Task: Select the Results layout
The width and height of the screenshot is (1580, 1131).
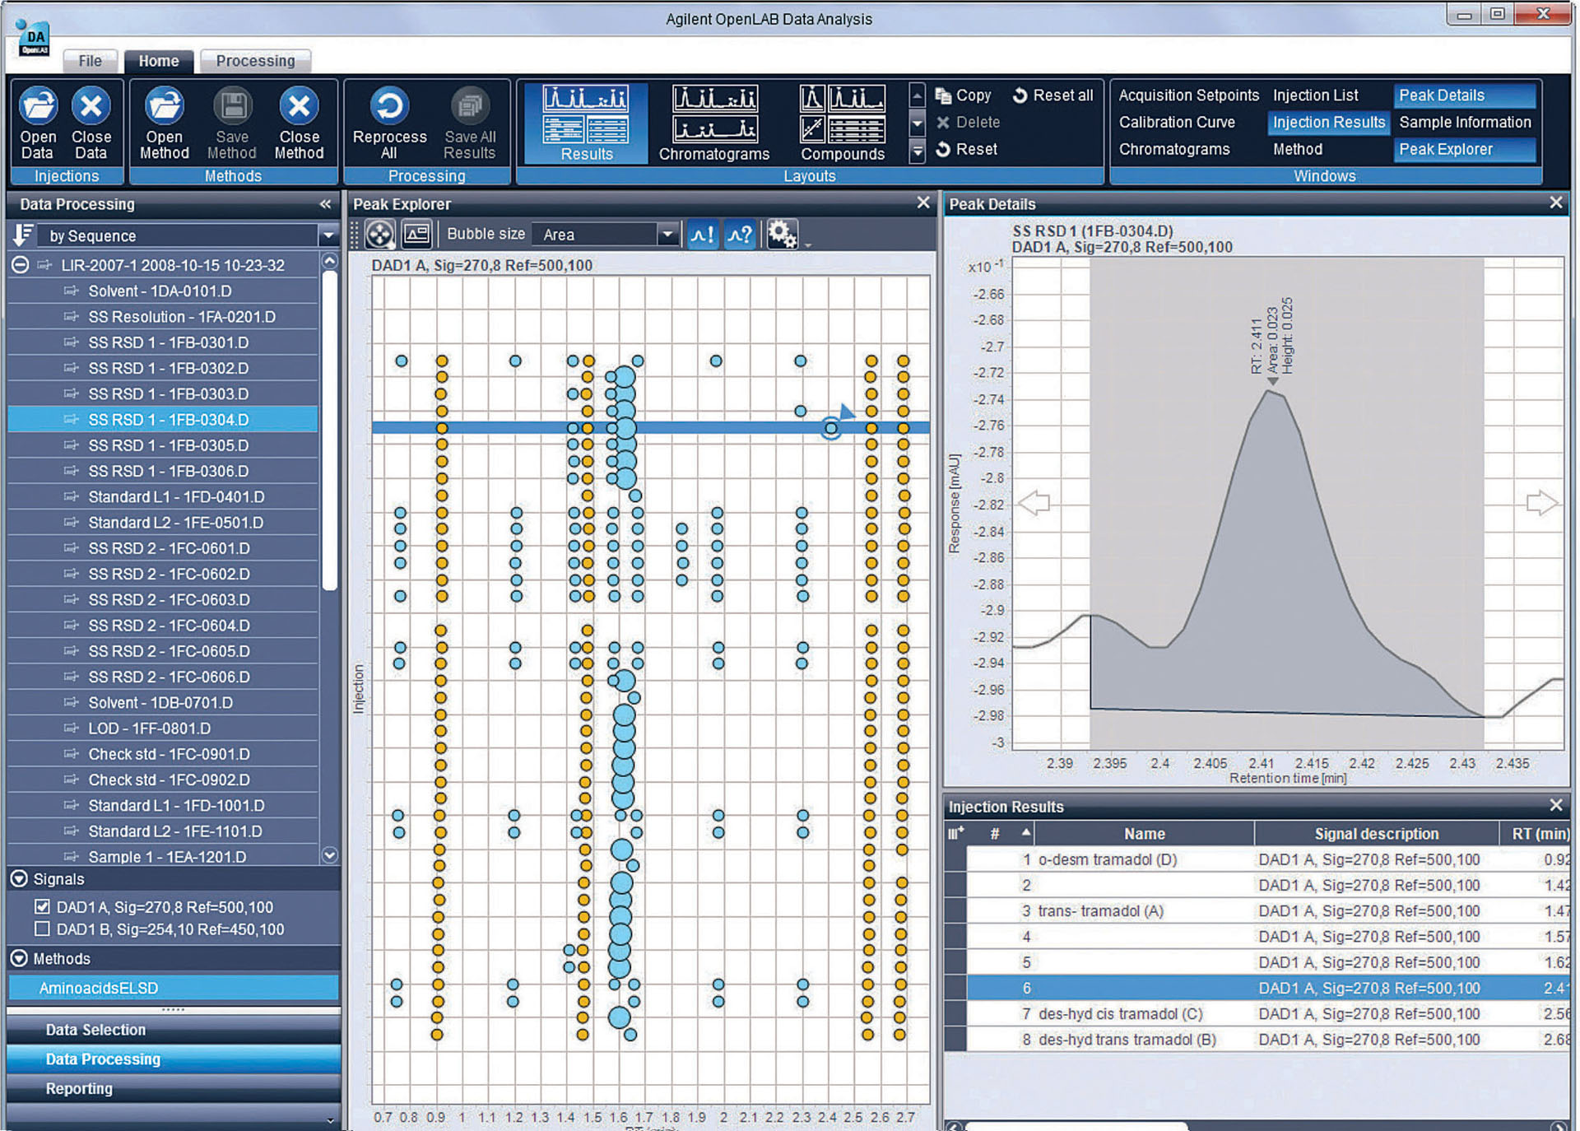Action: [x=586, y=123]
